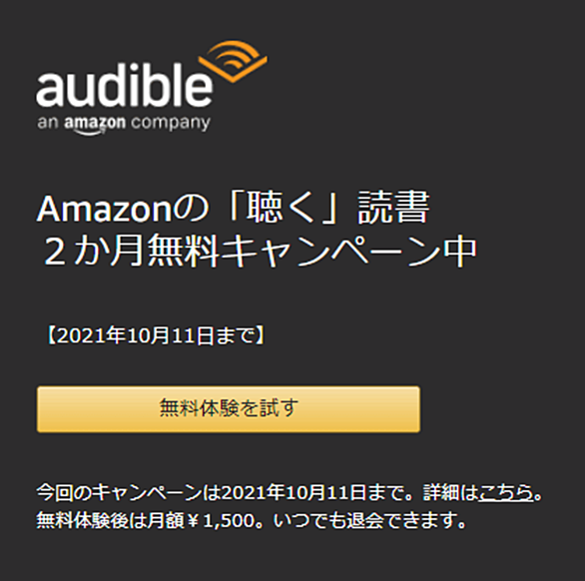Click the 2か月無料キャンペーン中 headline line
Image resolution: width=585 pixels, height=581 pixels.
click(x=260, y=251)
